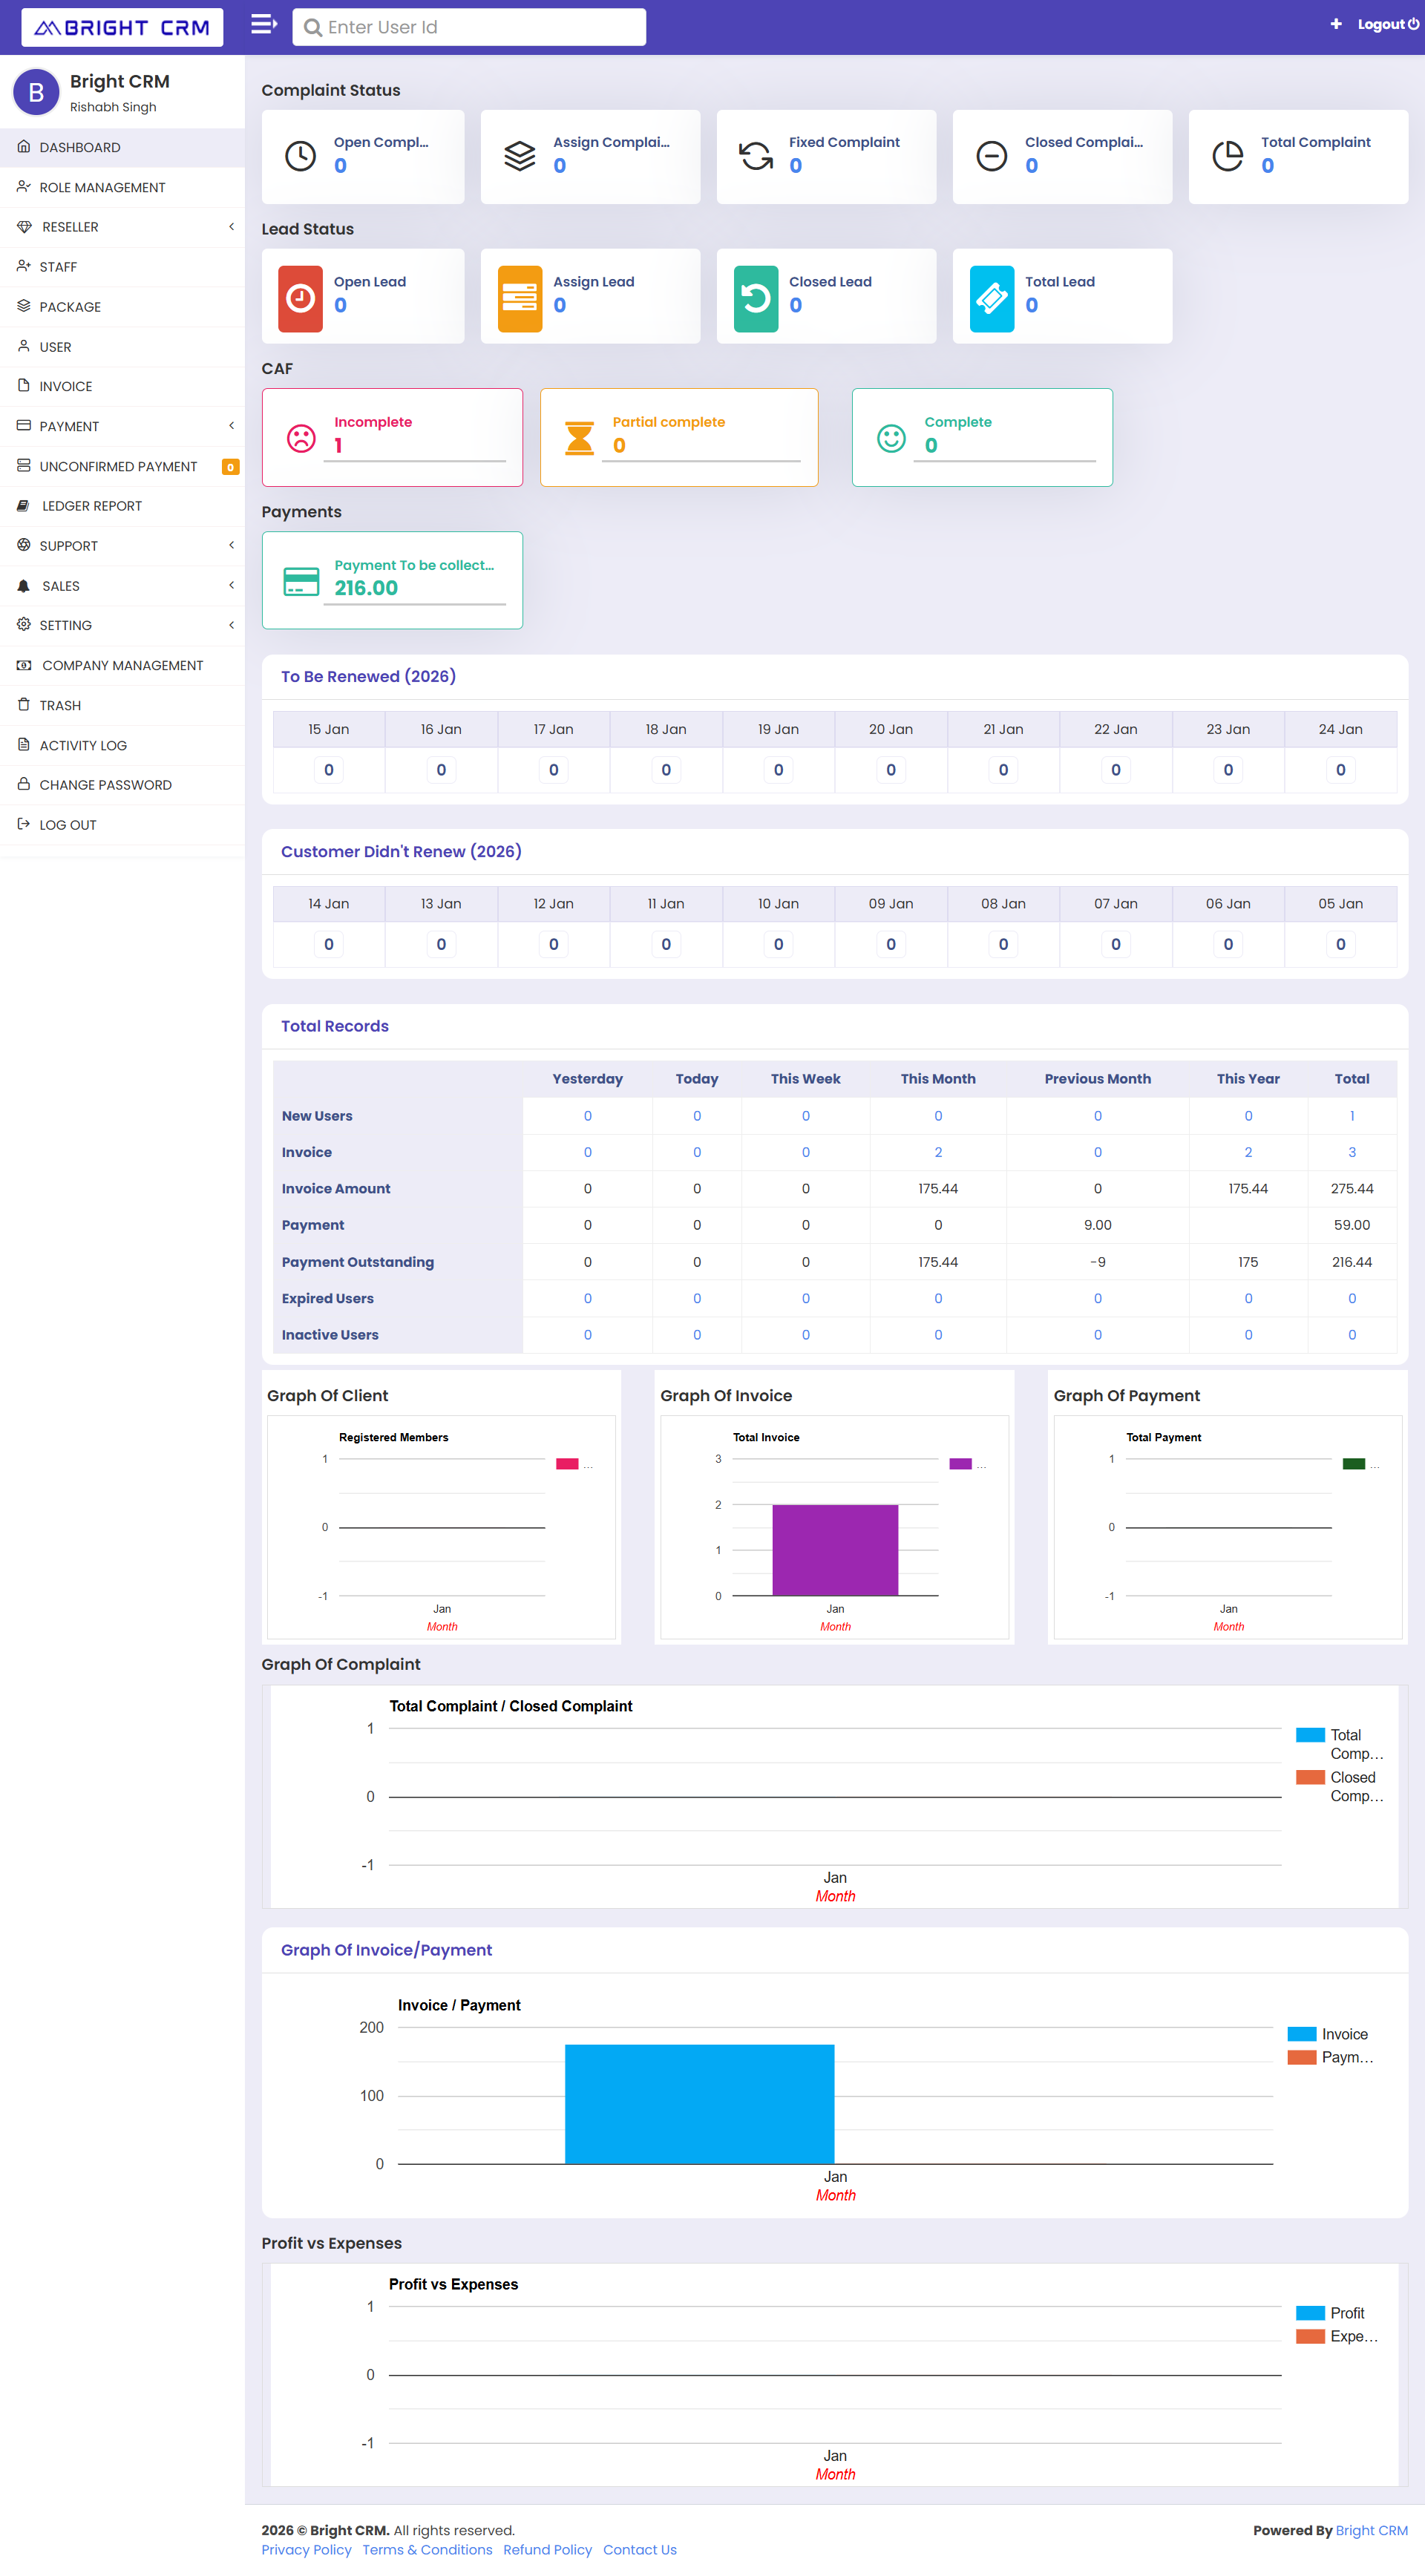Screen dimensions: 1425x2576
Task: Click the purple Total Invoice legend swatch
Action: pos(960,1463)
